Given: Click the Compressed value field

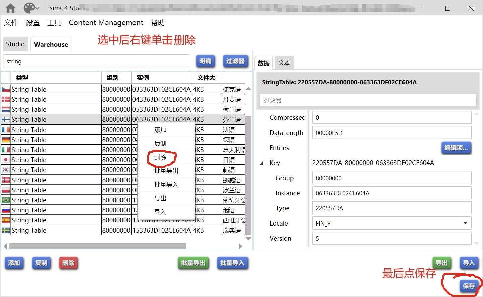Looking at the screenshot, I should point(392,118).
